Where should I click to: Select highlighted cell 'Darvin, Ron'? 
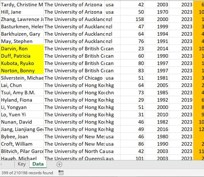tap(22, 49)
